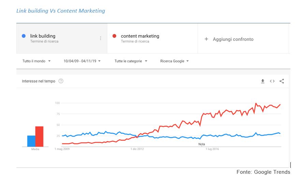
Task: Open the 10/04/09 - 04/11/19 date range dropdown
Action: pos(82,61)
